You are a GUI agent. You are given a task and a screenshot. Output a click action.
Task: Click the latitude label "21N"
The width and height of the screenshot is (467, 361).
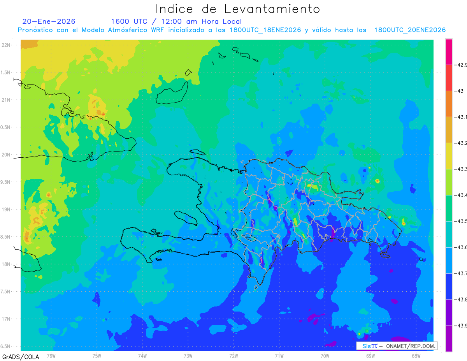[7, 100]
